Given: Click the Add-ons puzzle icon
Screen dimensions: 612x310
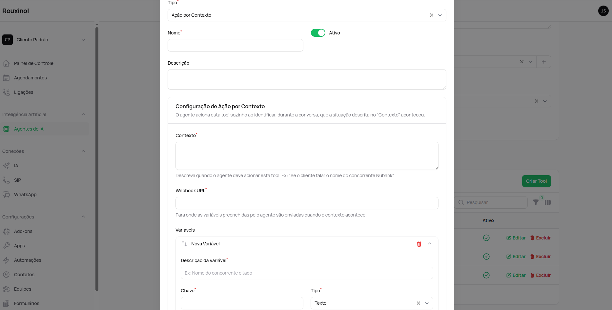Looking at the screenshot, I should point(6,231).
